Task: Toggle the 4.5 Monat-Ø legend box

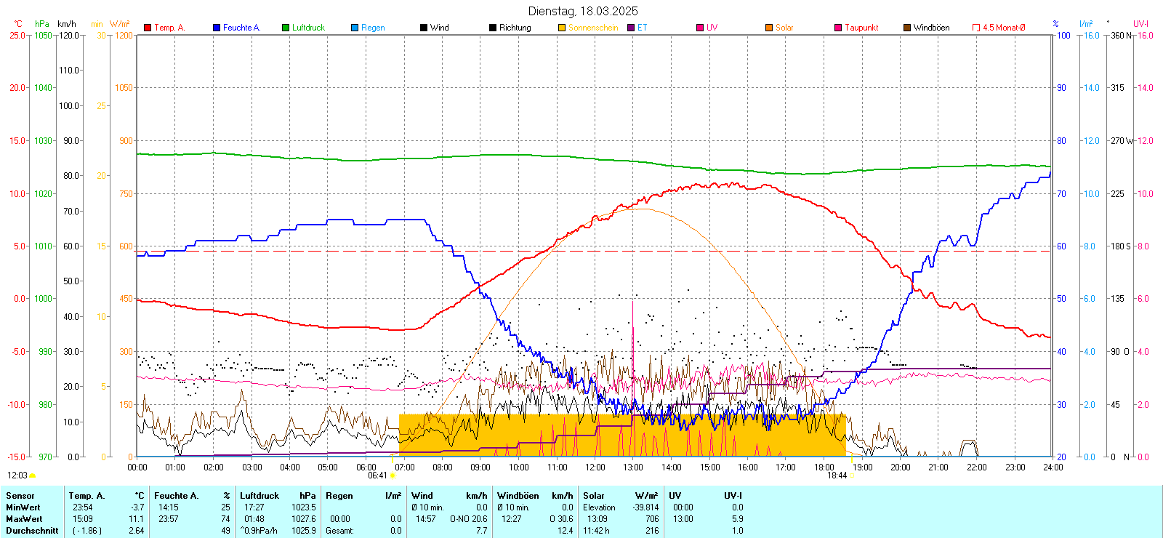Action: pos(976,28)
